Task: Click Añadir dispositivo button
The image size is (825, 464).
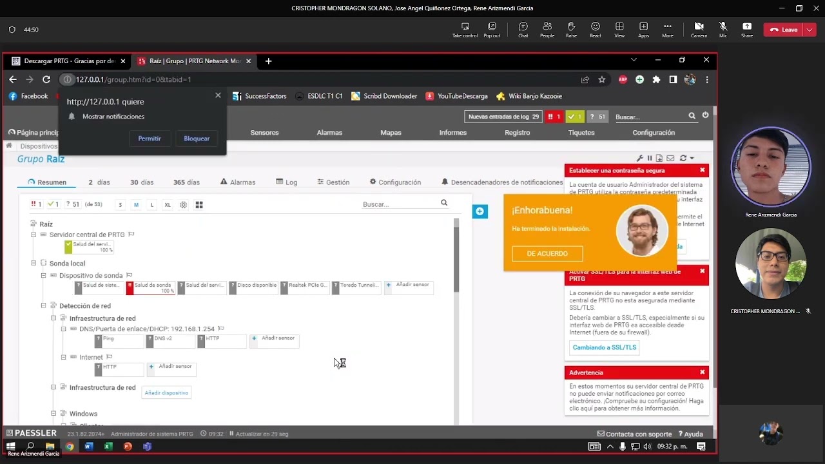Action: click(166, 392)
